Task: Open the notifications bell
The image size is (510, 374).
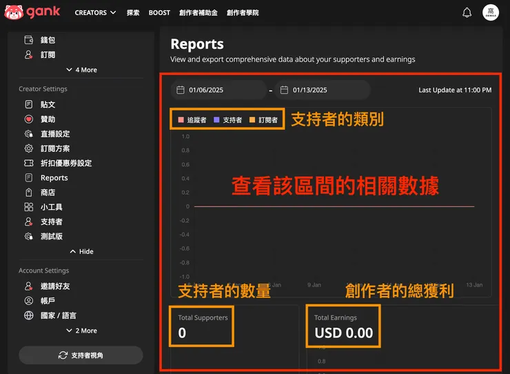Action: 467,12
